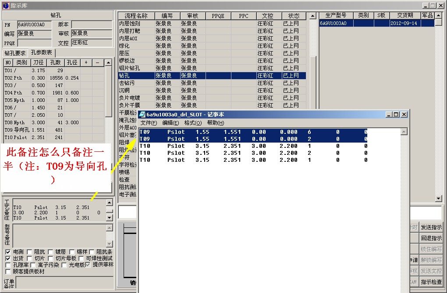
Task: Switch to the 钻孔要求 tab
Action: coord(15,53)
